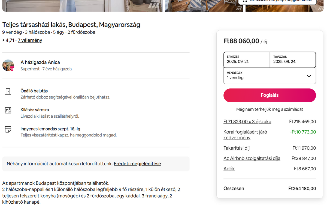Click the self check-in door icon
Screen dimensions: 327x205
[x=8, y=91]
